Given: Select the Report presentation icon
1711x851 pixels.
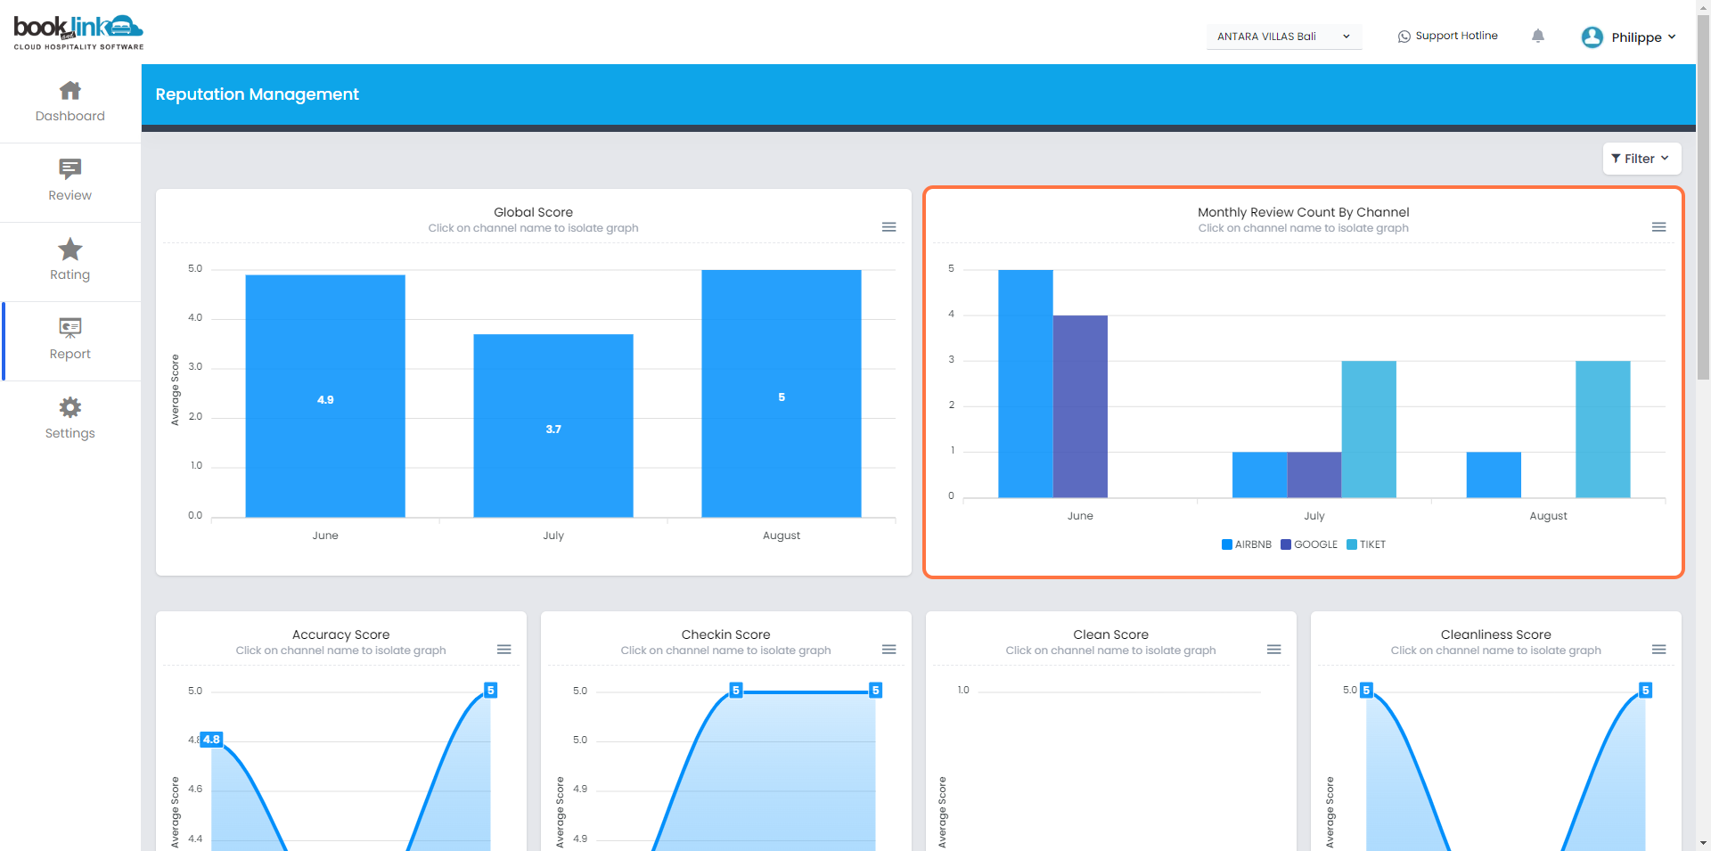Looking at the screenshot, I should (x=70, y=328).
